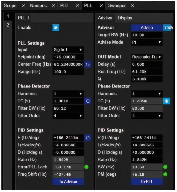Image resolution: width=177 pixels, height=192 pixels.
Task: Click the Advisor TC value 1.385m
Action: (147, 101)
